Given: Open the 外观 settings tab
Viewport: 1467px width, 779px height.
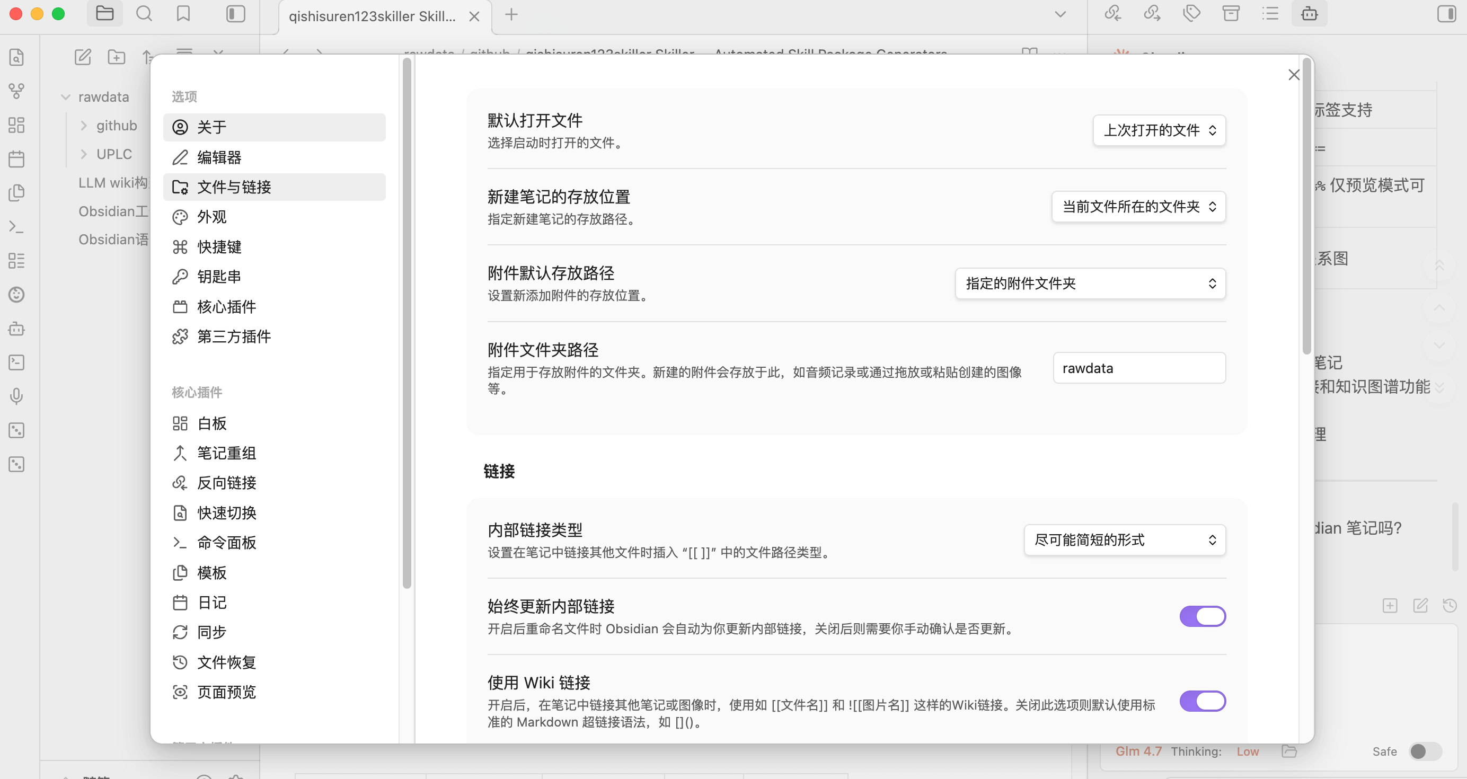Looking at the screenshot, I should (x=275, y=217).
